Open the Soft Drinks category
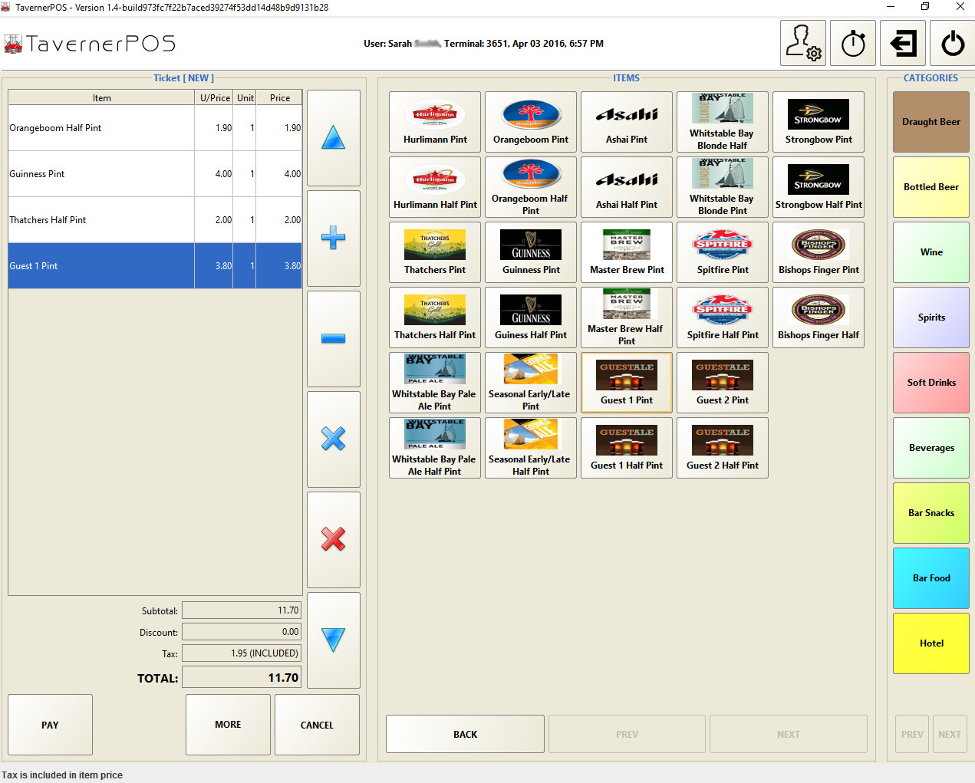 [x=931, y=383]
